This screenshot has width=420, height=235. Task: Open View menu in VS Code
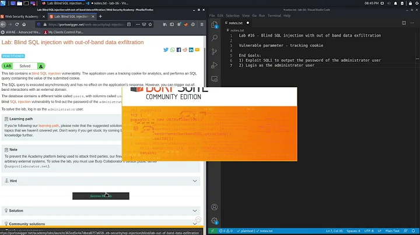pos(246,16)
